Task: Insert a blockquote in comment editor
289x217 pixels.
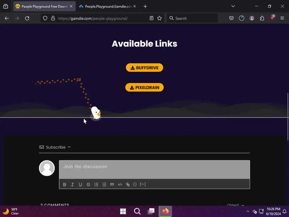Action: 112,184
